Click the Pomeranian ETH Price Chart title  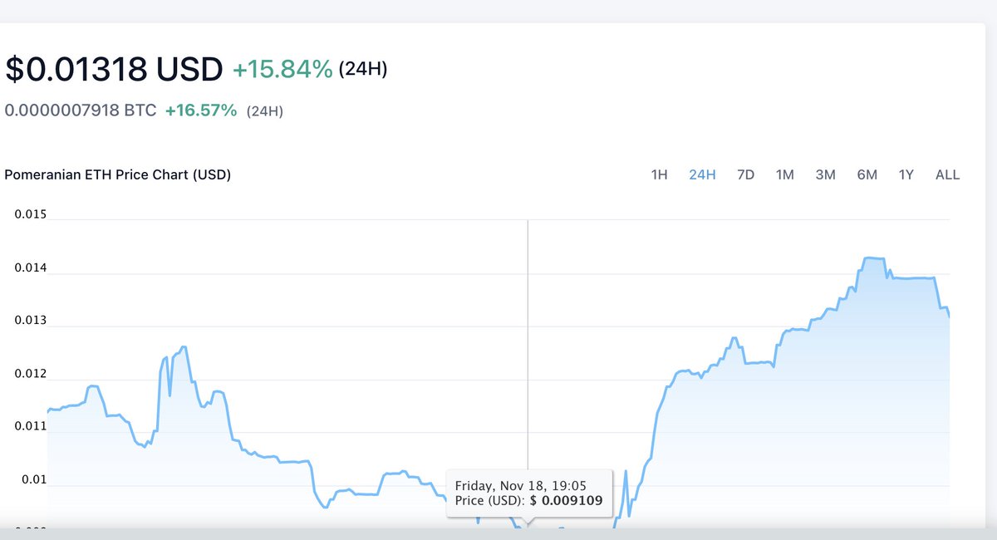116,174
